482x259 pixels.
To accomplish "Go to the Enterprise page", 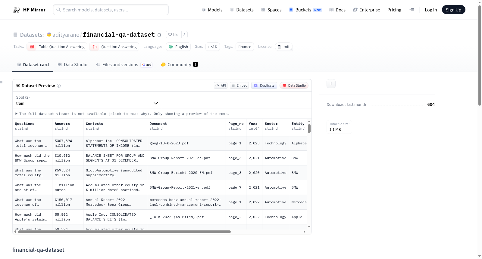I will [366, 10].
